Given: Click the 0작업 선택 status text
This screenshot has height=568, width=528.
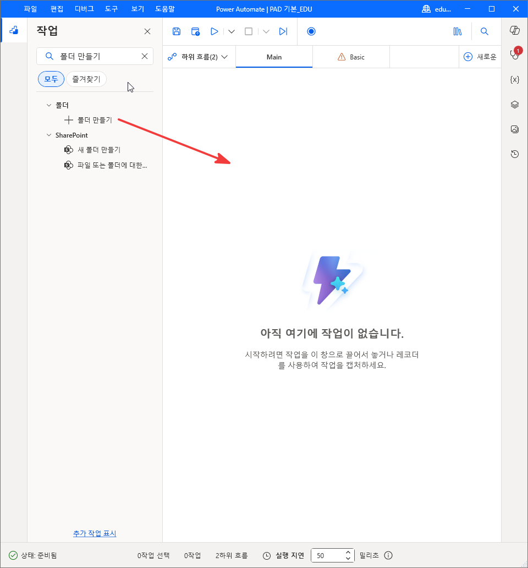Looking at the screenshot, I should point(153,555).
